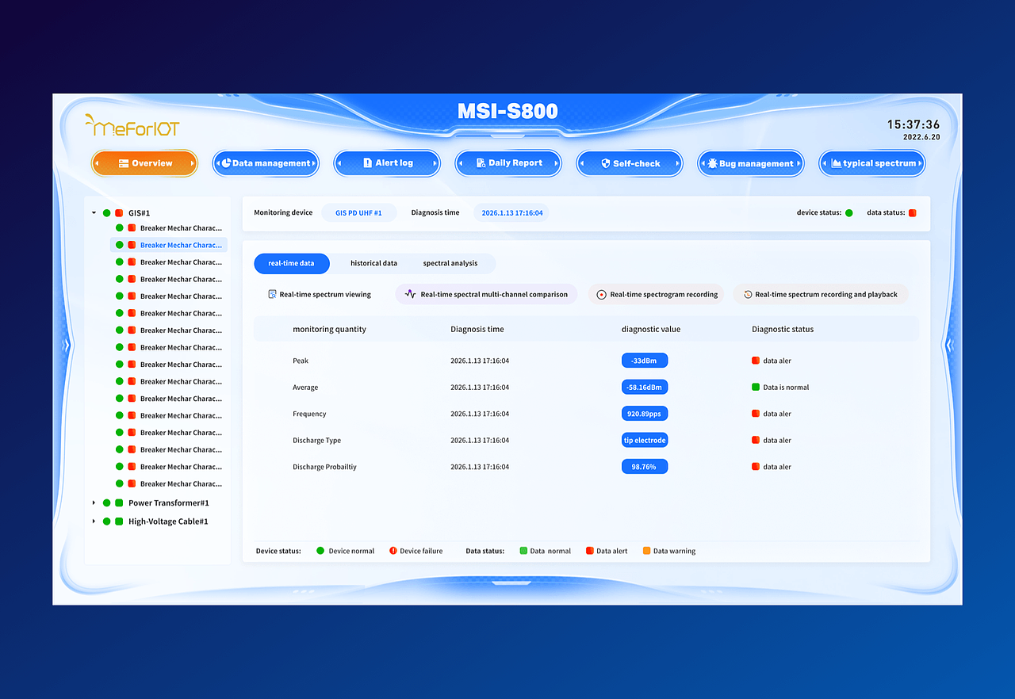Click the 'Data is normal' status text
This screenshot has height=699, width=1015.
click(x=786, y=388)
